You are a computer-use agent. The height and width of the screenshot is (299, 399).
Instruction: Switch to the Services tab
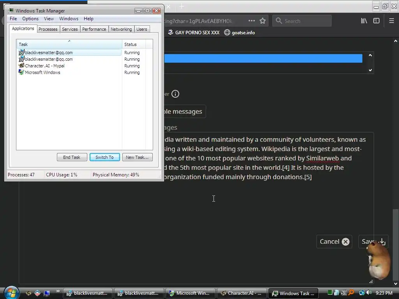click(70, 29)
